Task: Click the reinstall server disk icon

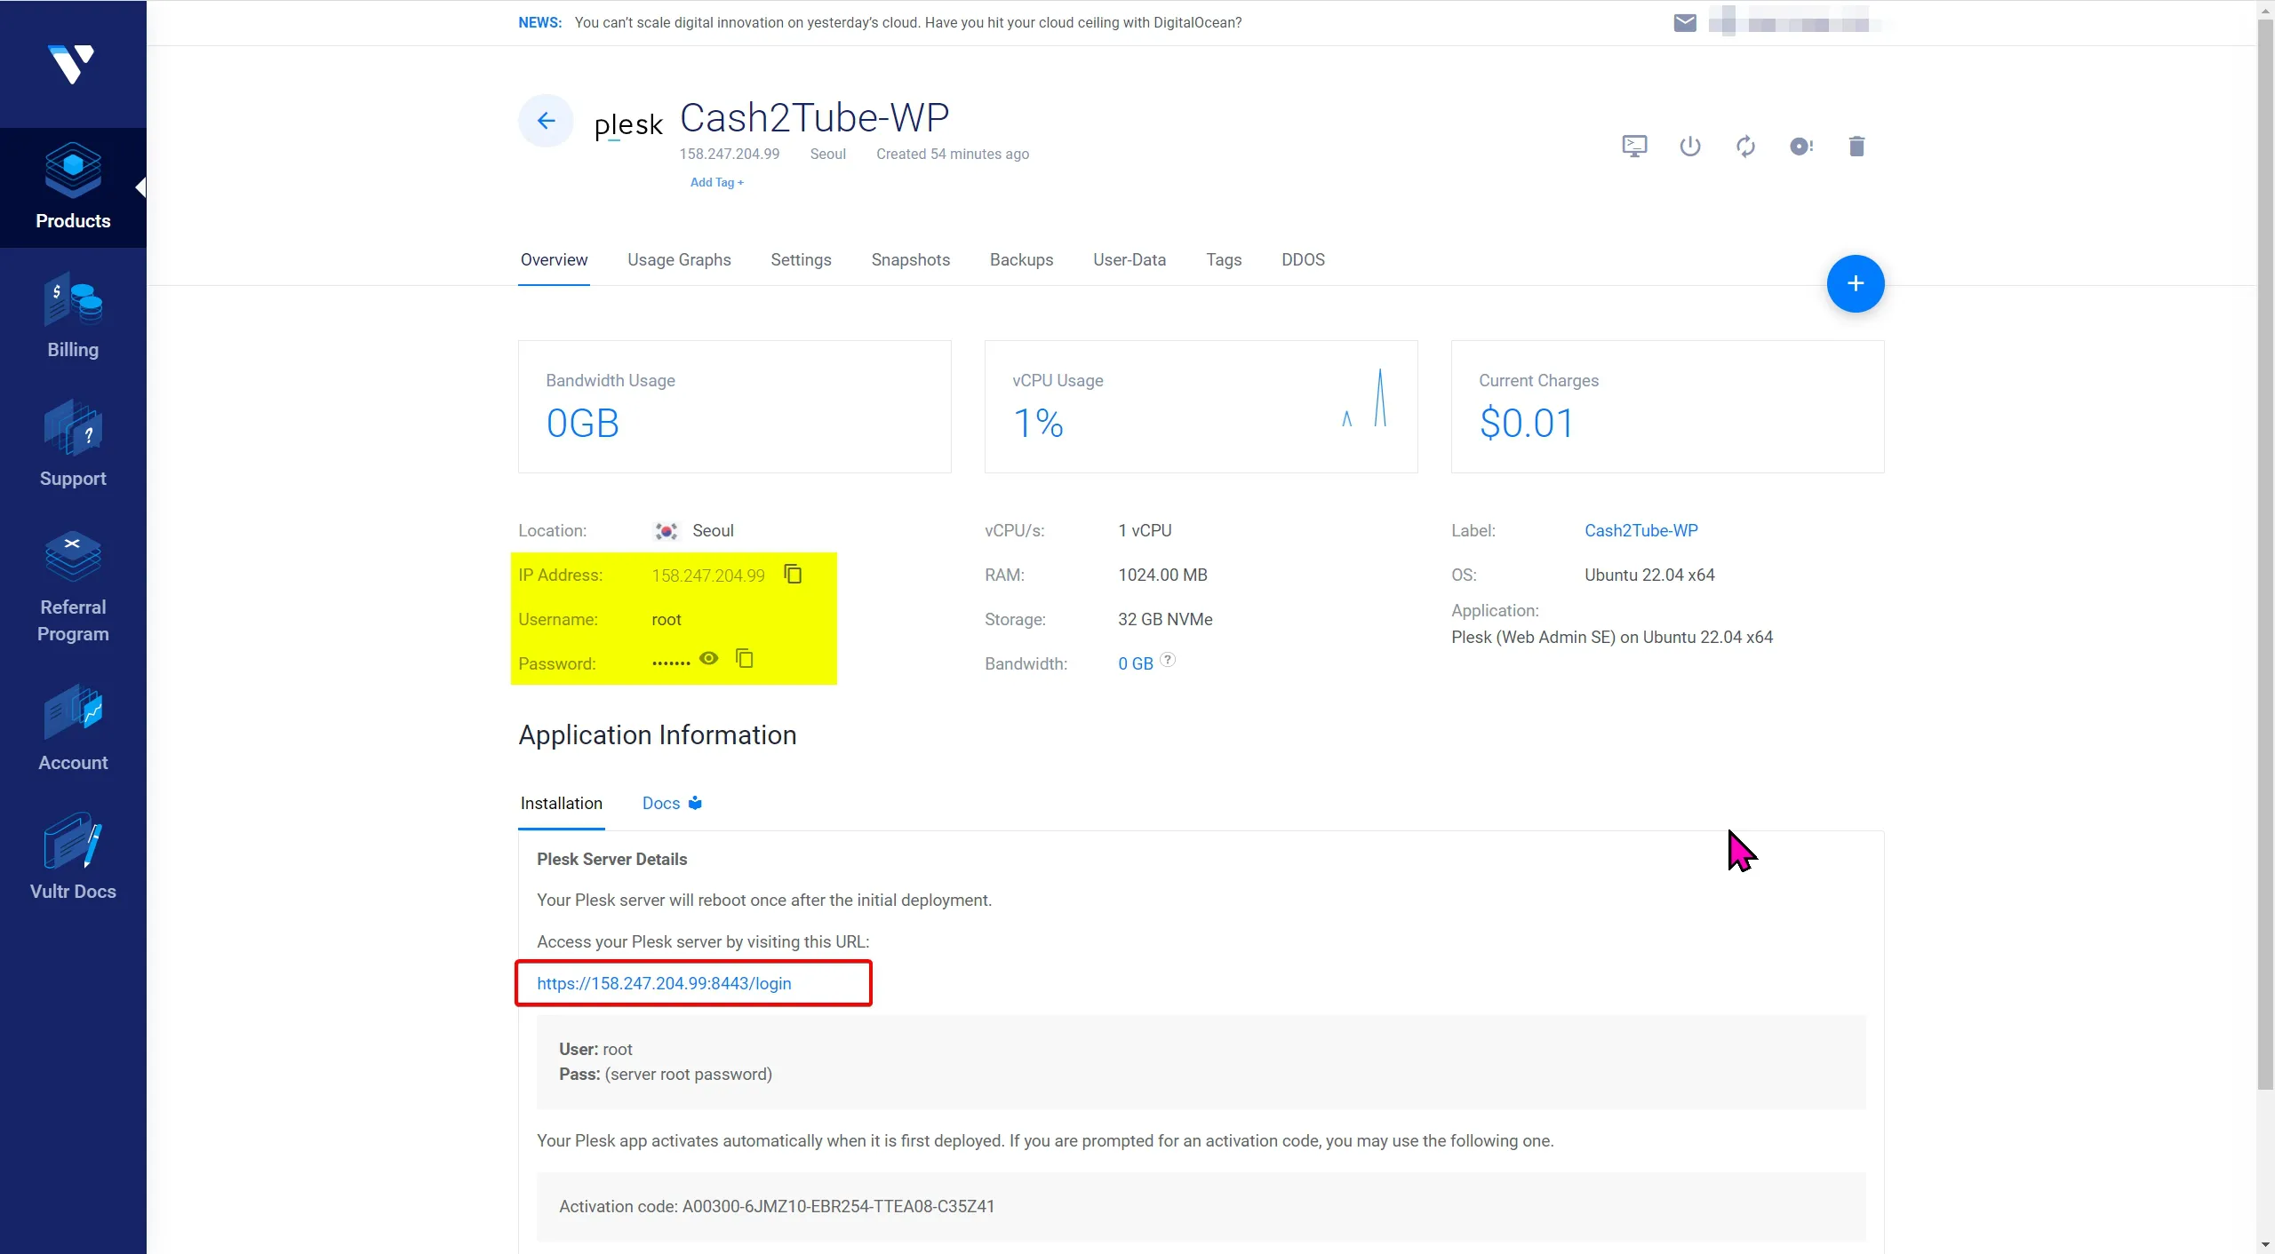Action: [x=1800, y=147]
